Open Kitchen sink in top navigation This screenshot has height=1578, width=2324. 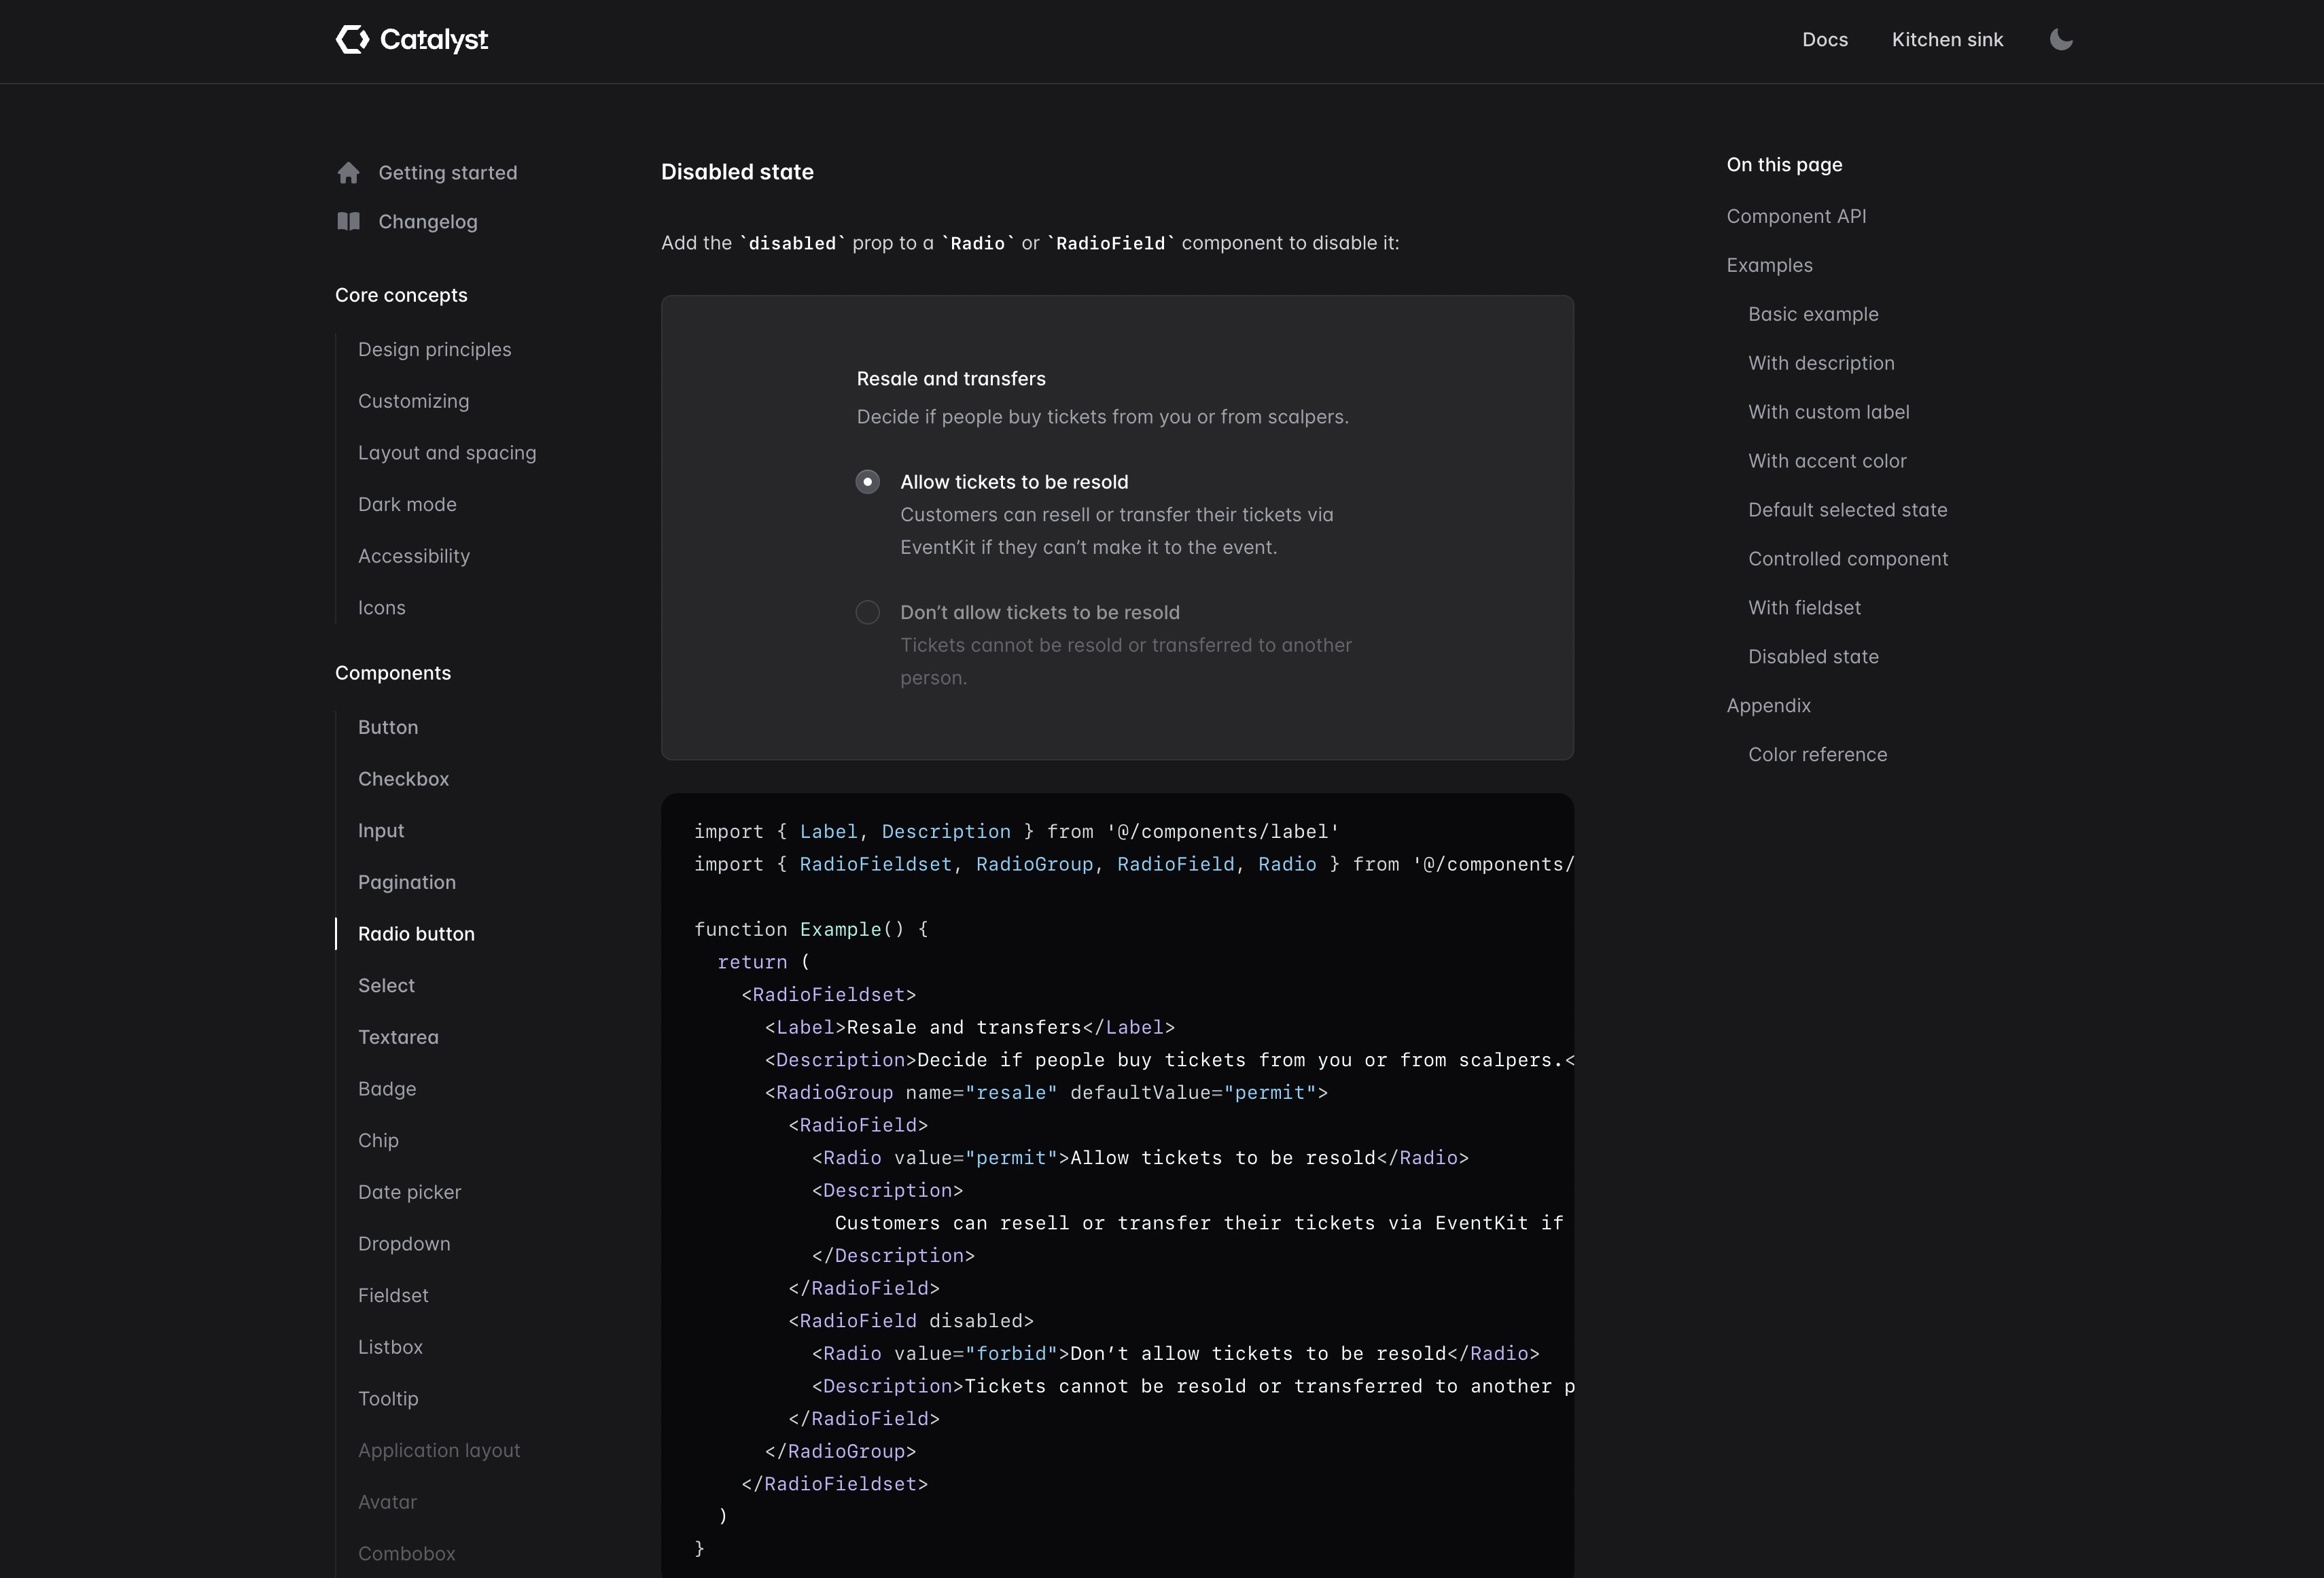click(x=1947, y=40)
